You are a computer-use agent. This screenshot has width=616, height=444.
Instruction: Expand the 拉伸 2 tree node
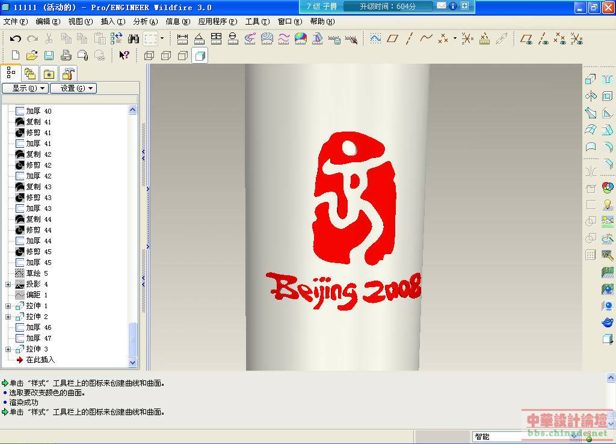[x=8, y=317]
